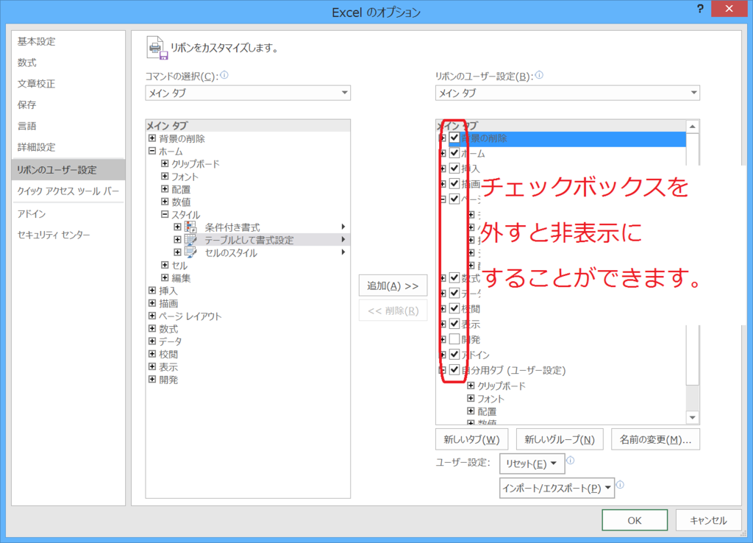
Task: Open the インポート/エクスポート dropdown button
Action: (x=557, y=489)
